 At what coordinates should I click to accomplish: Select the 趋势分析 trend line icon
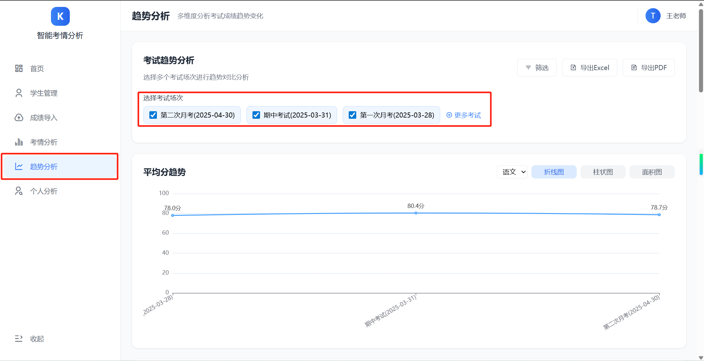[19, 167]
